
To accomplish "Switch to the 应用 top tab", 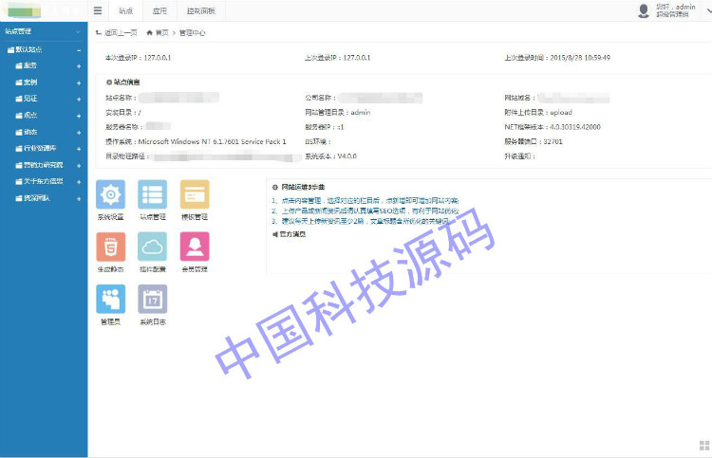I will (159, 10).
